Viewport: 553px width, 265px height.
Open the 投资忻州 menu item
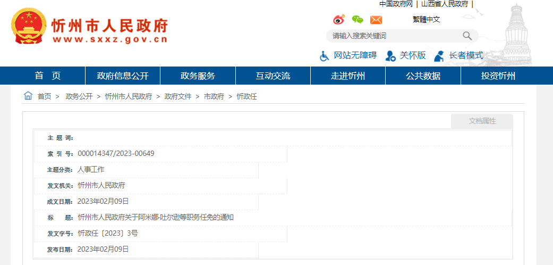(498, 76)
